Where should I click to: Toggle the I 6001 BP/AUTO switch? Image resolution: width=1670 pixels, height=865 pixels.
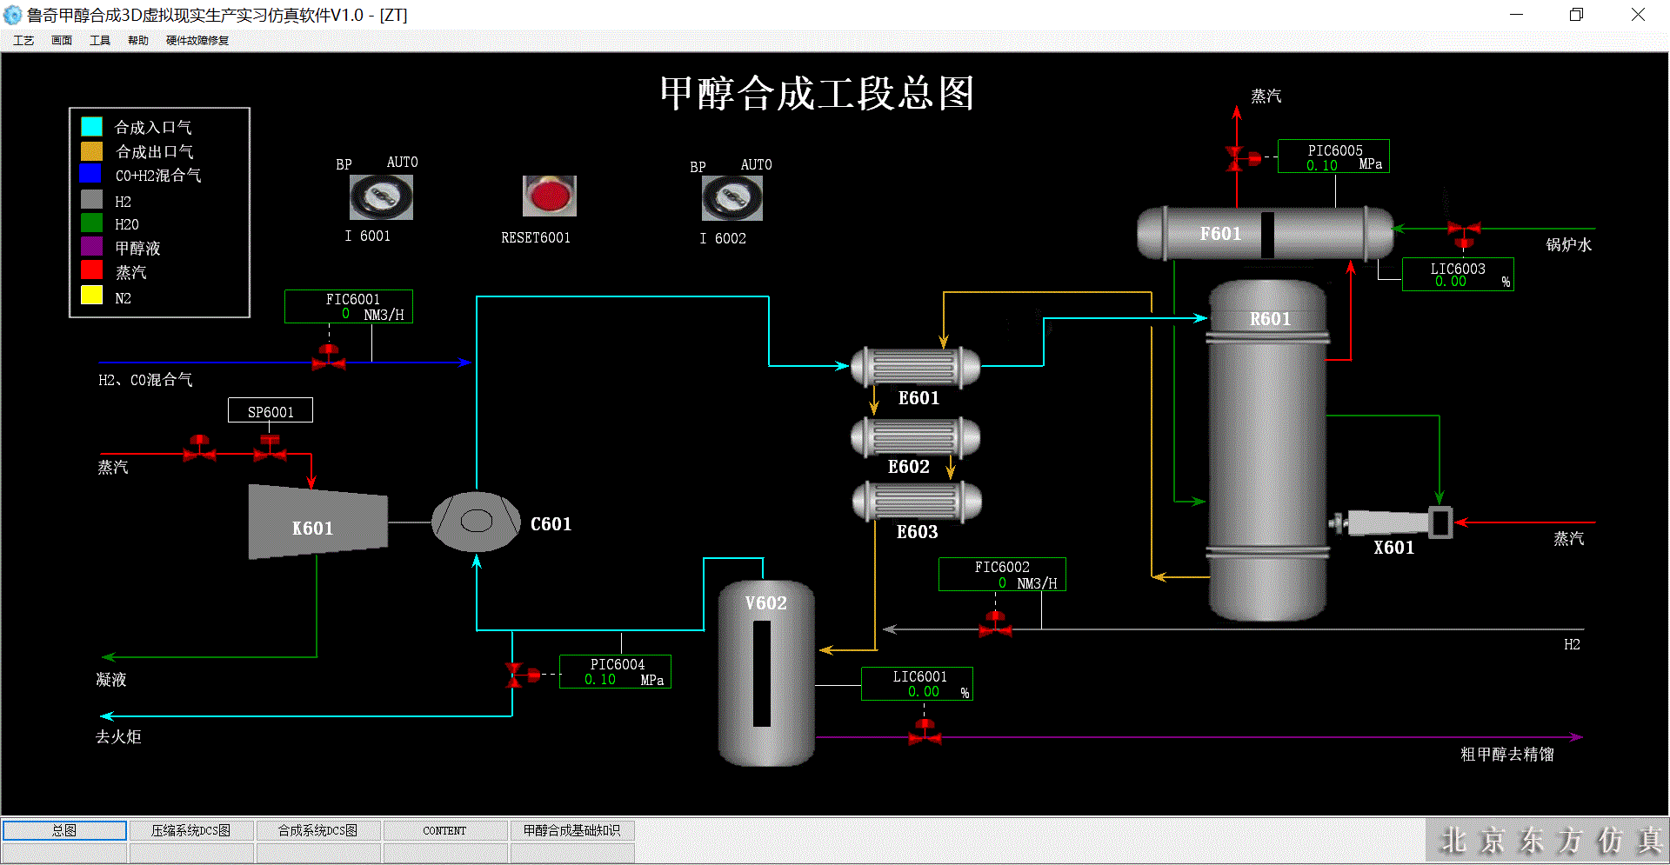pos(381,197)
